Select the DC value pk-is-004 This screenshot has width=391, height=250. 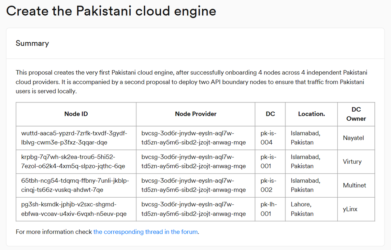pos(268,138)
